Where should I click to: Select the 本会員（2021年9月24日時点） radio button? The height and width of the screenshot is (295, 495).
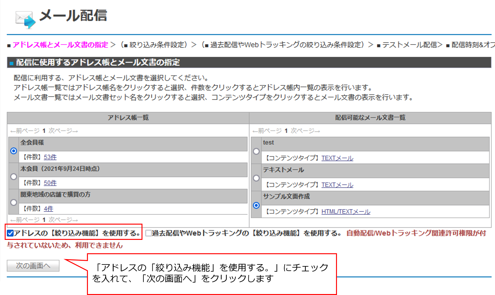[14, 177]
